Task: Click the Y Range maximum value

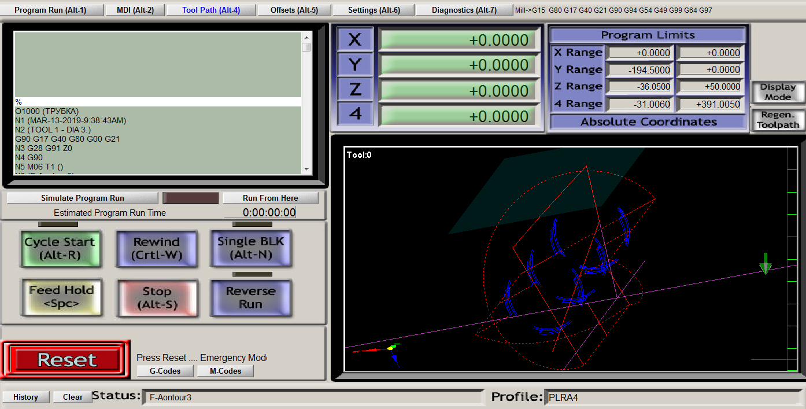Action: (x=710, y=70)
